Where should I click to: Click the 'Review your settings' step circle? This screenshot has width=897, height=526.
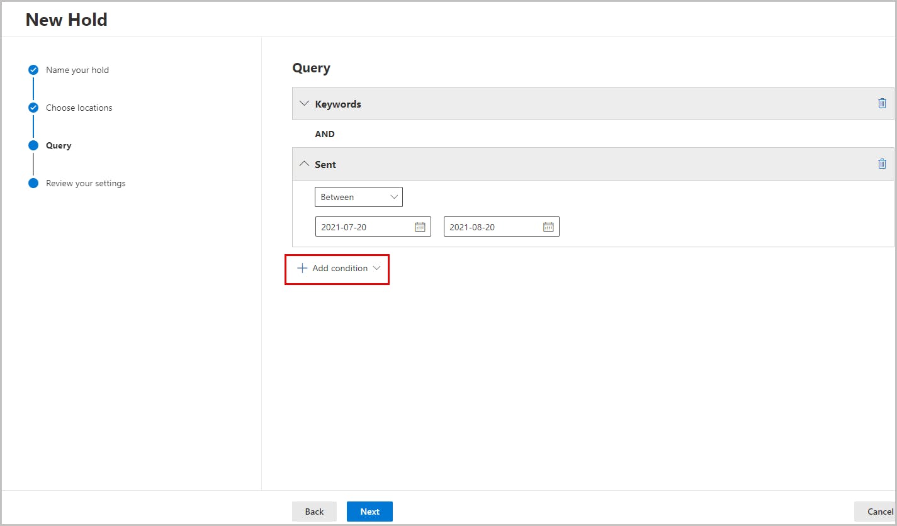pyautogui.click(x=33, y=183)
